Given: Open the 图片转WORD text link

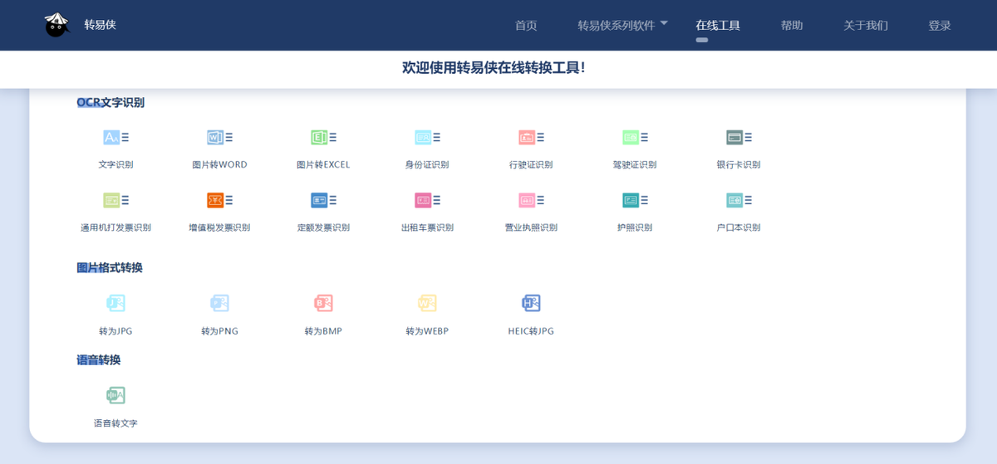Looking at the screenshot, I should coord(219,164).
